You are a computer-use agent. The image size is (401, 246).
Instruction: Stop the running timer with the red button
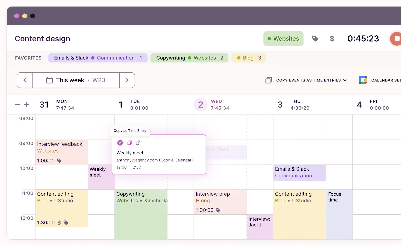click(x=396, y=39)
